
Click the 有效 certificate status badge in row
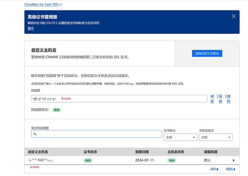click(x=88, y=160)
